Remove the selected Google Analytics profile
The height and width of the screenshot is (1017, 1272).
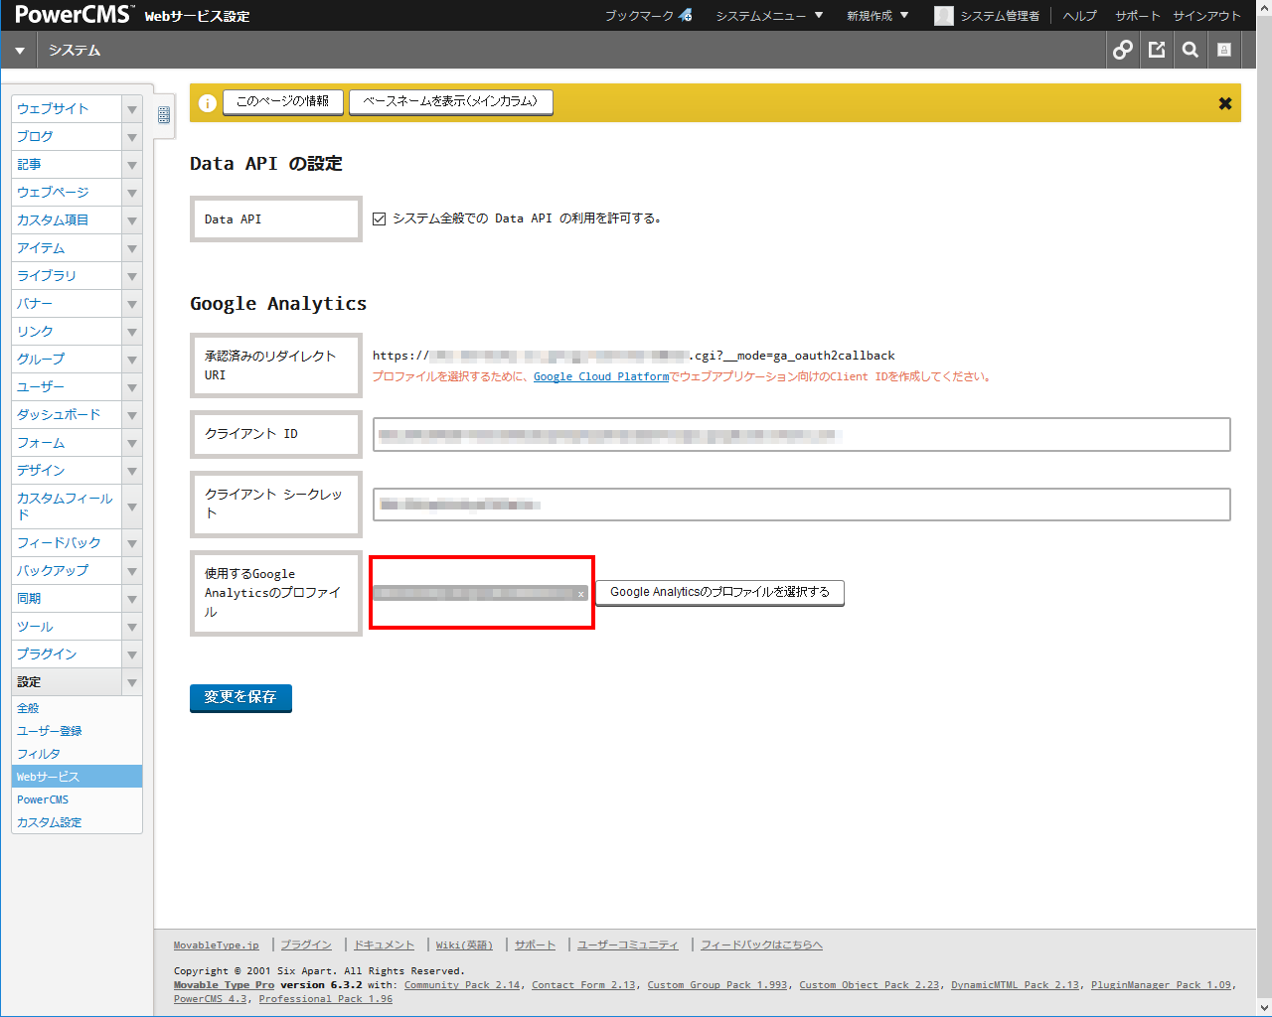581,594
